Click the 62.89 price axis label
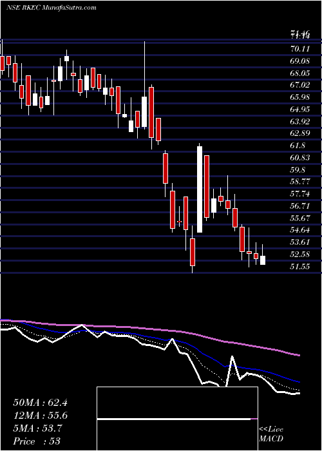The image size is (322, 451). (300, 133)
